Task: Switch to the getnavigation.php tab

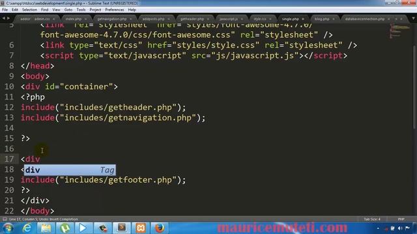Action: pos(111,19)
